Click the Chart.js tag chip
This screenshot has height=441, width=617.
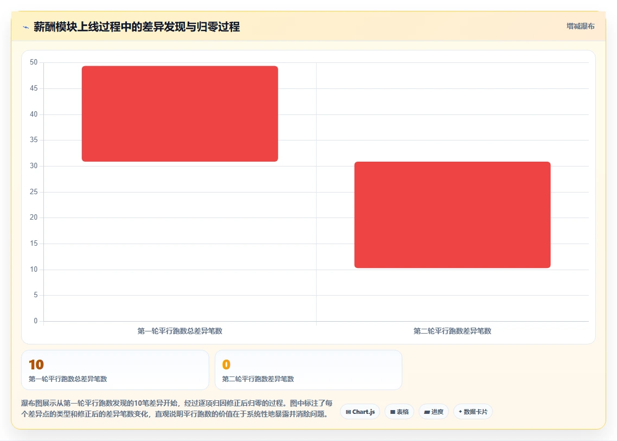pyautogui.click(x=360, y=412)
